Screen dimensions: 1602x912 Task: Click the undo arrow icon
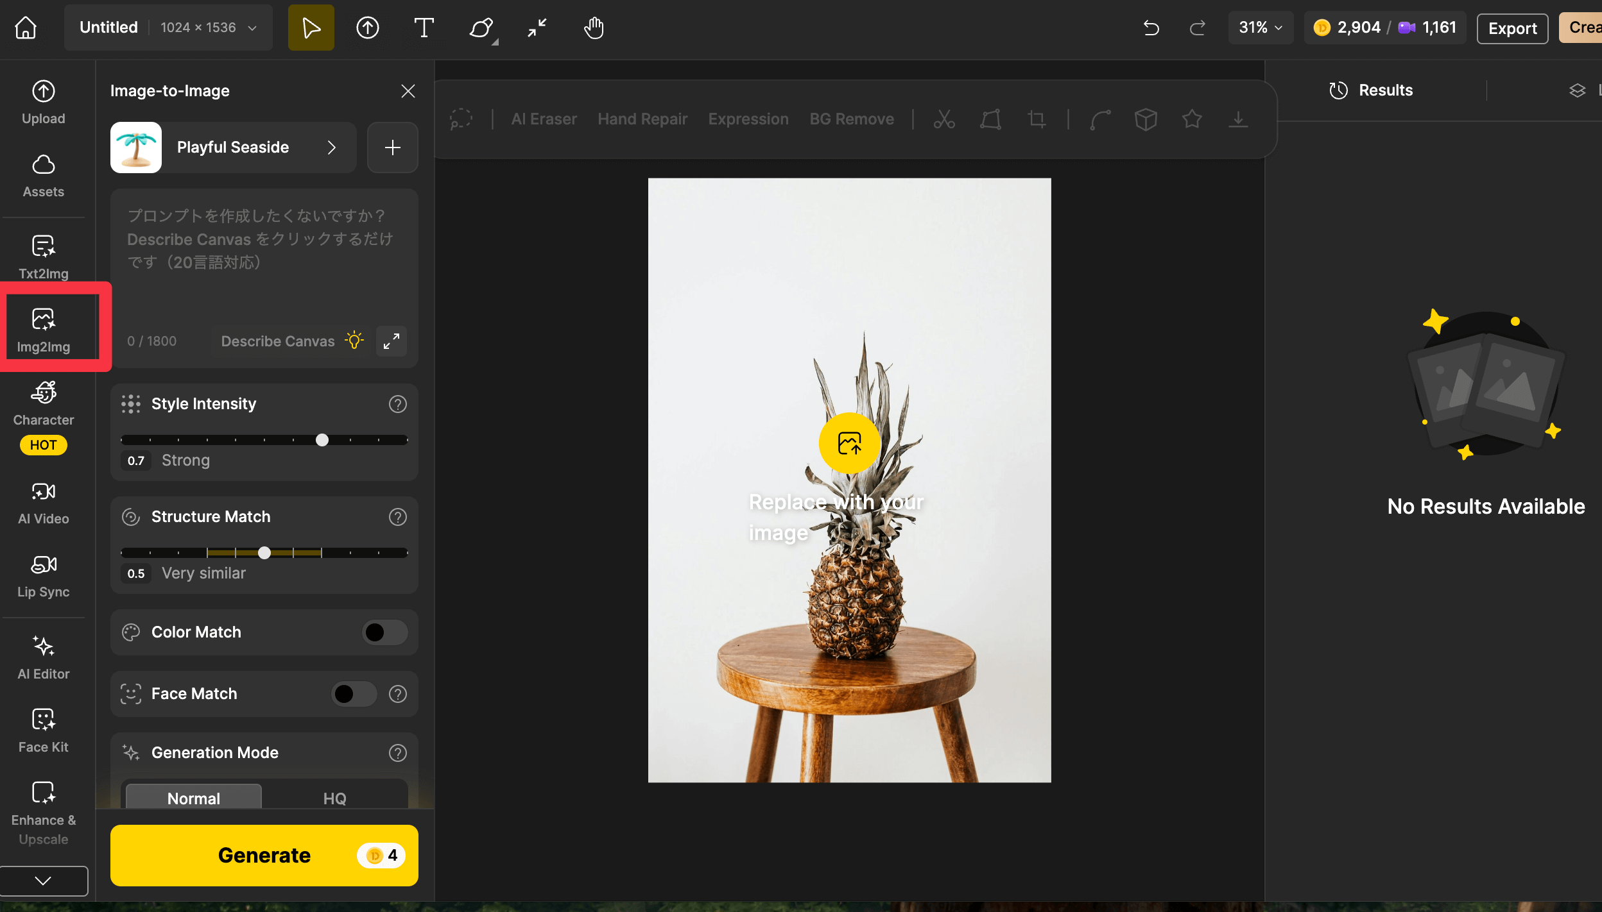[x=1151, y=28]
